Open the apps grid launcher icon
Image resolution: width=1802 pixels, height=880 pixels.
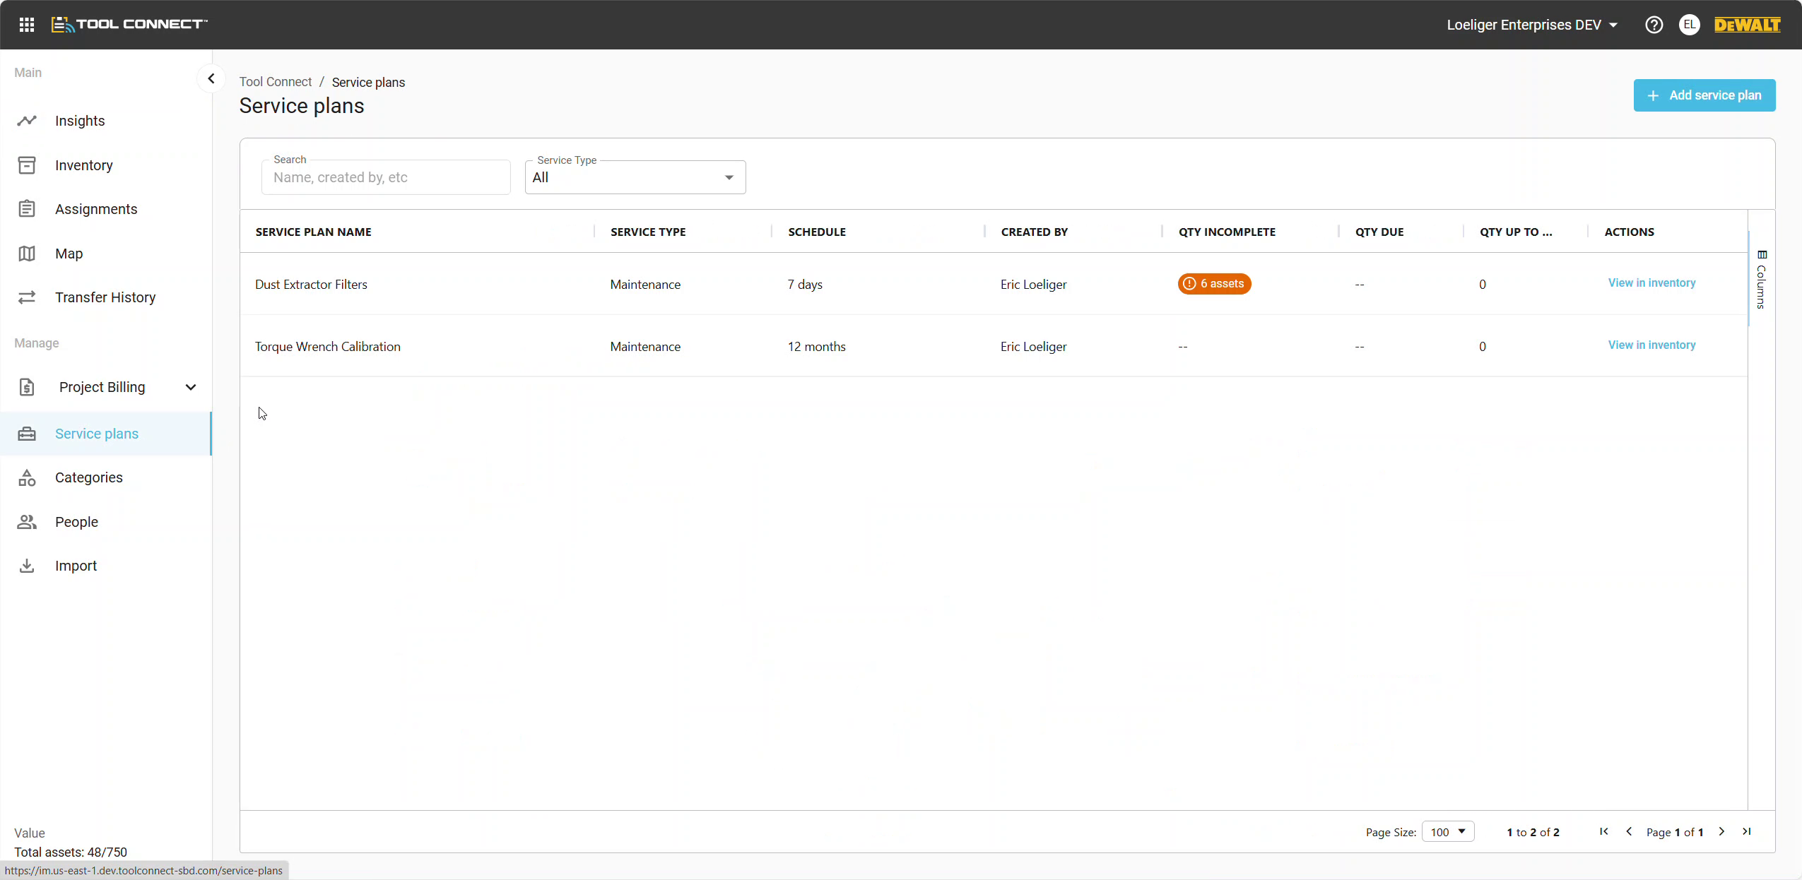(x=27, y=25)
